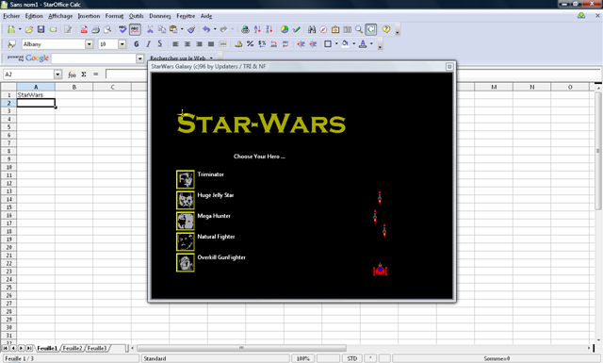Toggle bold formatting G button

point(136,44)
